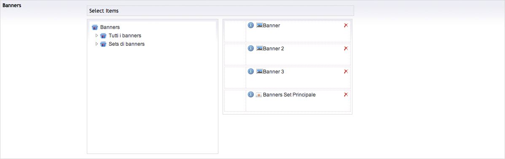Open info for Banner 3 item

250,71
